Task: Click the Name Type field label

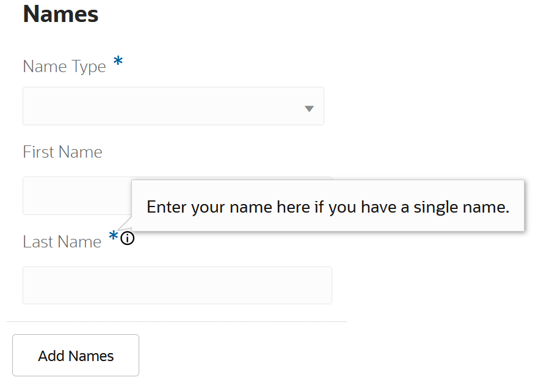Action: pos(64,66)
